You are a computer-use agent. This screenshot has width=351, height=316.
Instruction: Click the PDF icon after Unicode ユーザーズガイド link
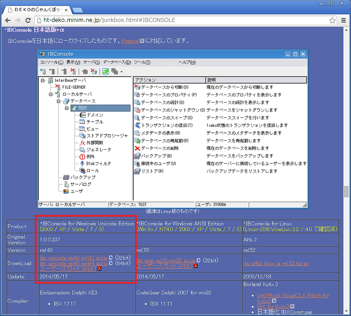[x=100, y=269]
